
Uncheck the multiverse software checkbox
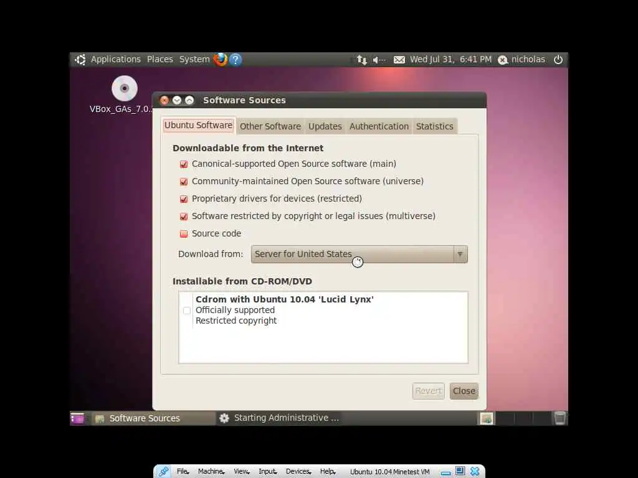tap(184, 217)
